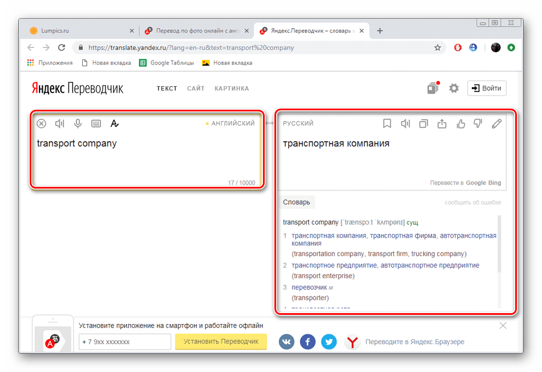The height and width of the screenshot is (372, 542).
Task: Switch to 'Перевод по фото онлайн' tab
Action: [196, 30]
